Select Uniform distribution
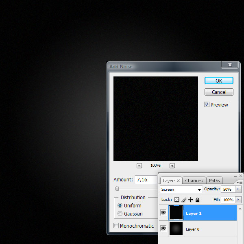Screen dimensions: 244x244 pyautogui.click(x=120, y=205)
